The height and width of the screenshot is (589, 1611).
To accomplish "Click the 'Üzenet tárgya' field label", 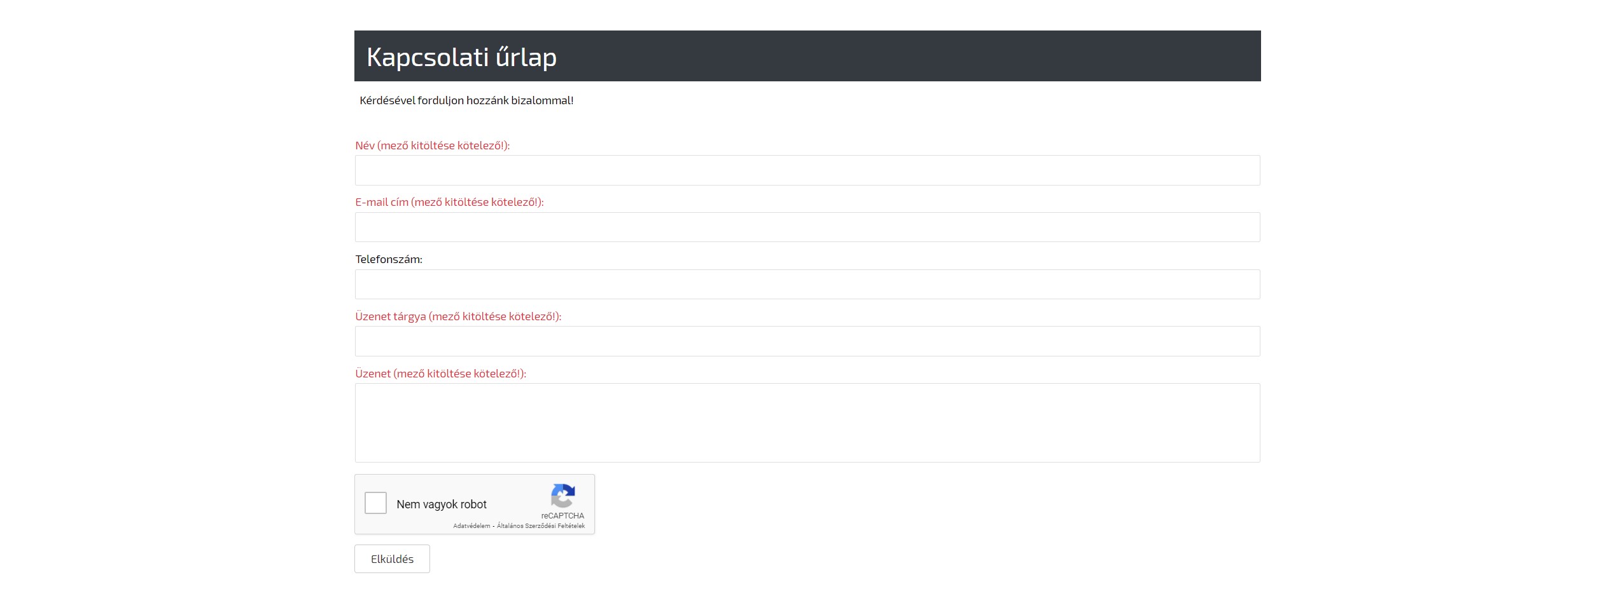I will coord(458,316).
